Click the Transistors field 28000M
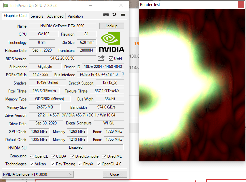The width and height of the screenshot is (246, 182). (x=86, y=50)
